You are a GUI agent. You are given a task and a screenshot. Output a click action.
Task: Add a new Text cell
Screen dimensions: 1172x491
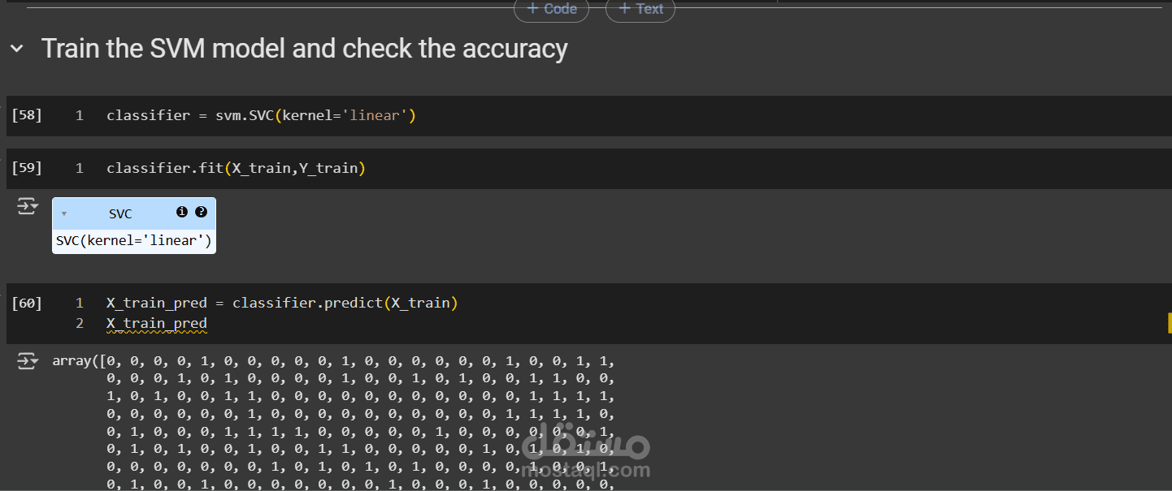coord(640,9)
